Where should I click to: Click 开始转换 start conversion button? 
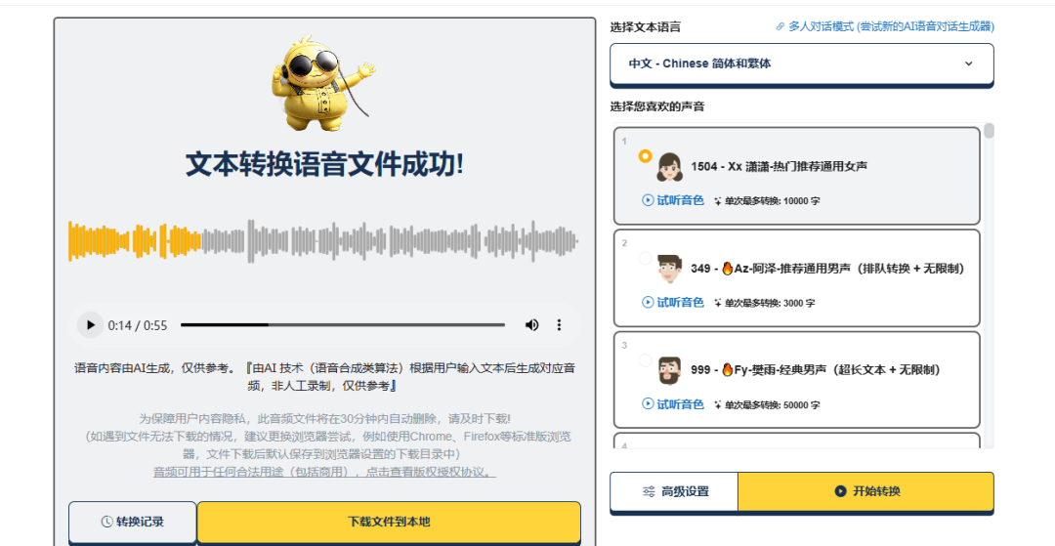point(865,491)
